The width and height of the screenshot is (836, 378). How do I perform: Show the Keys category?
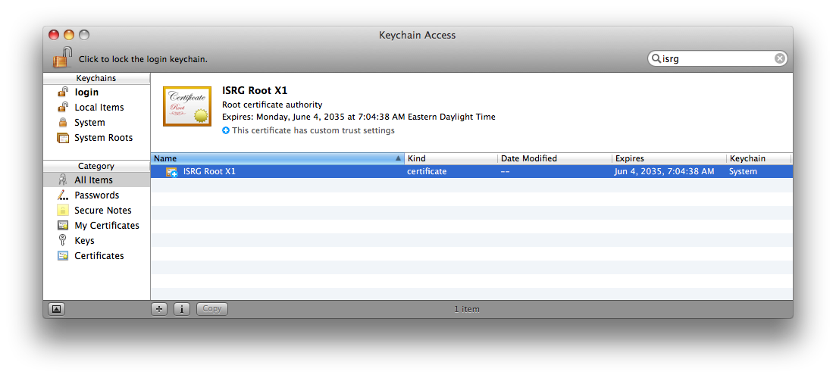84,241
